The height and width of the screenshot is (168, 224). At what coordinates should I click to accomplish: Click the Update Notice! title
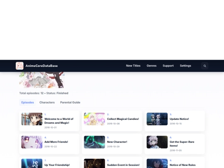pos(179,119)
